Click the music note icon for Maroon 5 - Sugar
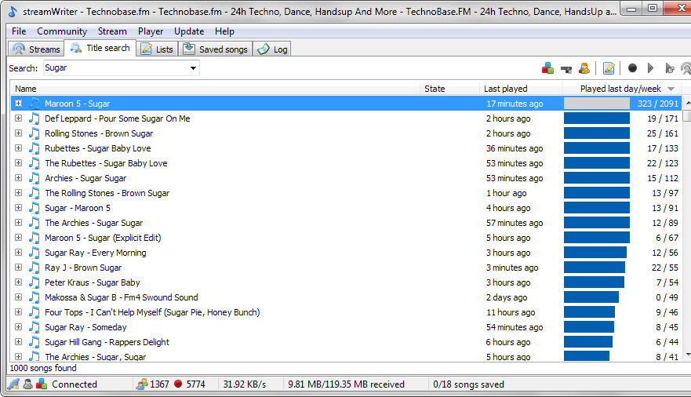The height and width of the screenshot is (397, 691). click(x=35, y=104)
